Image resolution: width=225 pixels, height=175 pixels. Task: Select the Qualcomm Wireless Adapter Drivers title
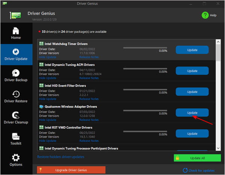point(71,106)
